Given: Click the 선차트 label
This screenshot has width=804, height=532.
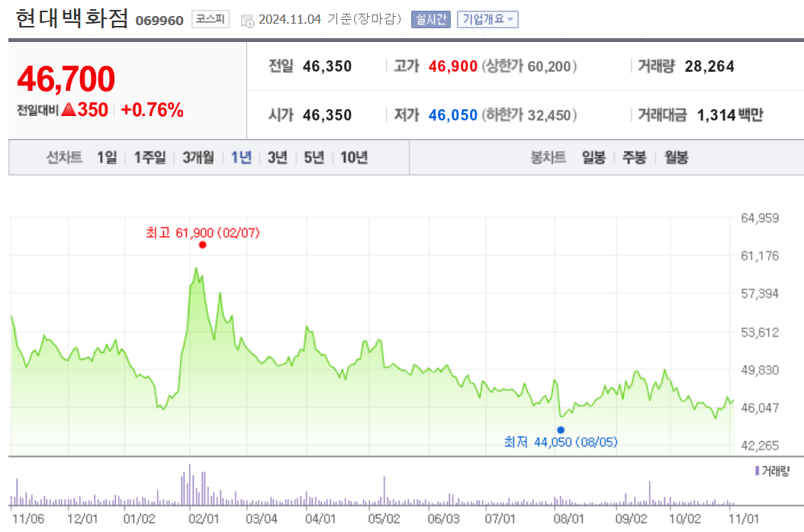Looking at the screenshot, I should 64,157.
